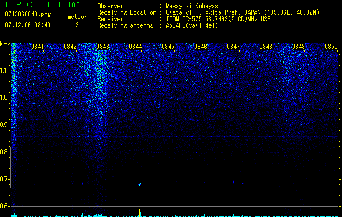Click the ICOM IC-575 receiver text
The width and height of the screenshot is (342, 217).
[218, 19]
